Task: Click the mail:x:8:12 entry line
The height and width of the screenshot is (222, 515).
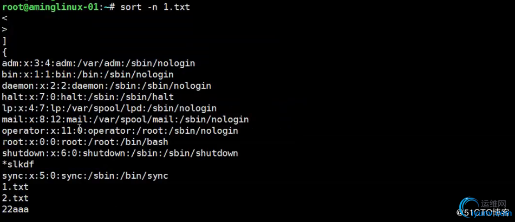Action: point(125,119)
